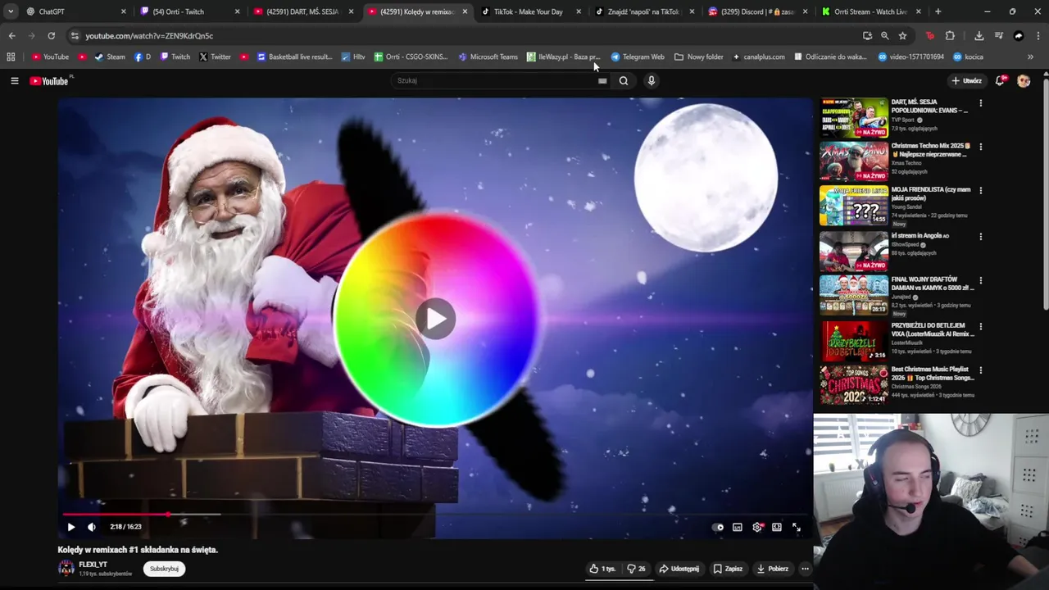
Task: Open the FLEXI_YT channel name link
Action: (x=93, y=565)
